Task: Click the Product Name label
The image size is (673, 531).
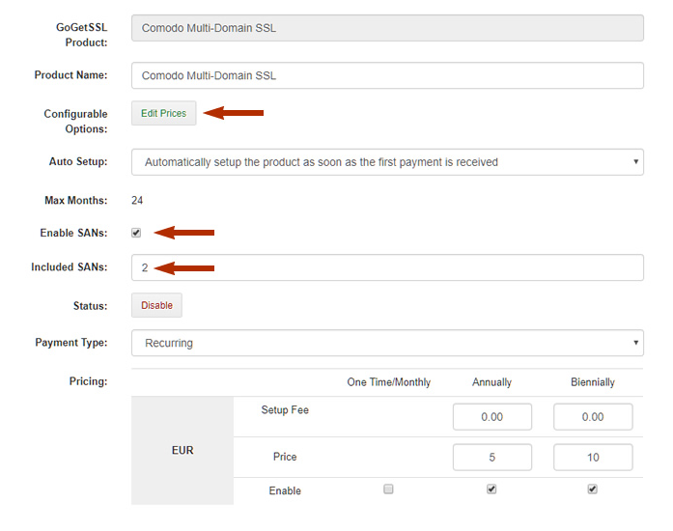Action: pos(70,75)
